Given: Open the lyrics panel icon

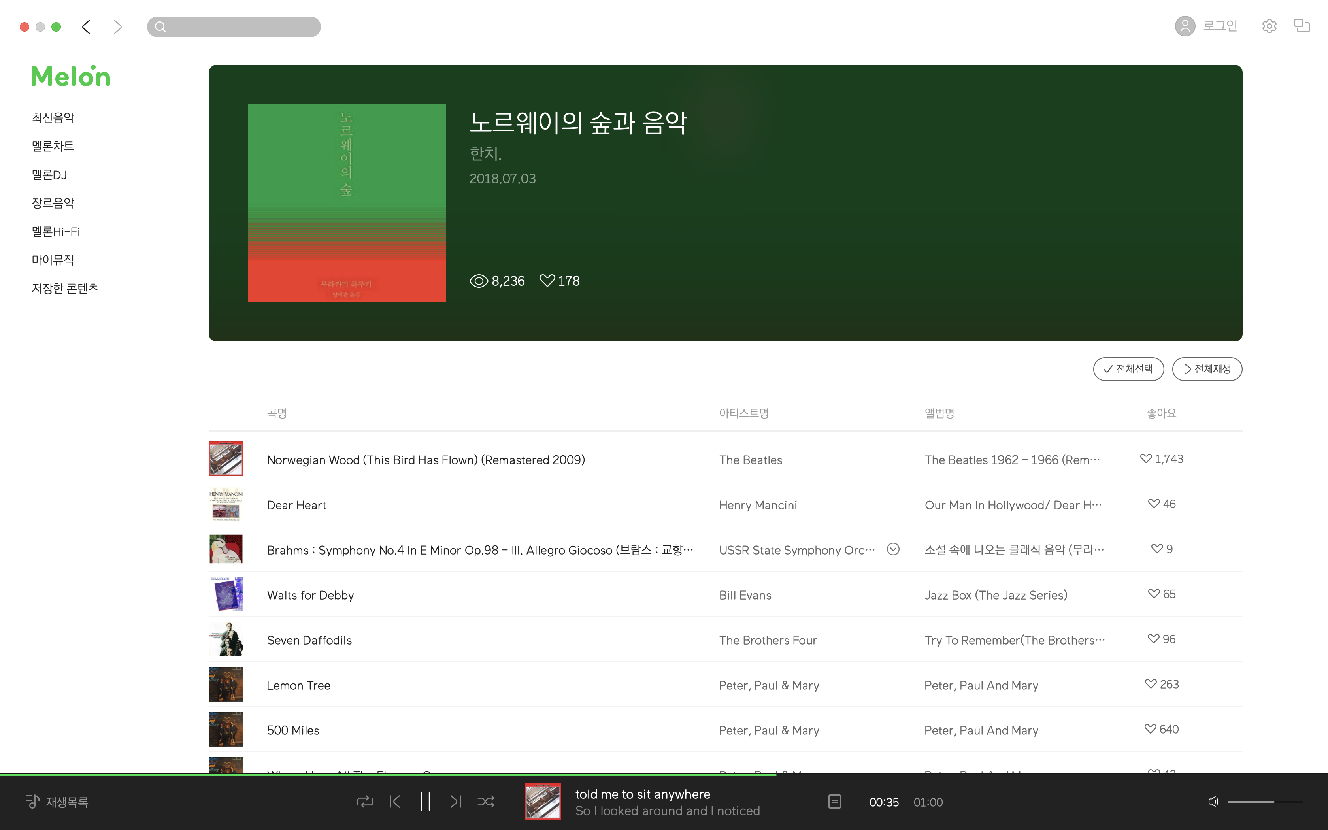Looking at the screenshot, I should pyautogui.click(x=834, y=802).
